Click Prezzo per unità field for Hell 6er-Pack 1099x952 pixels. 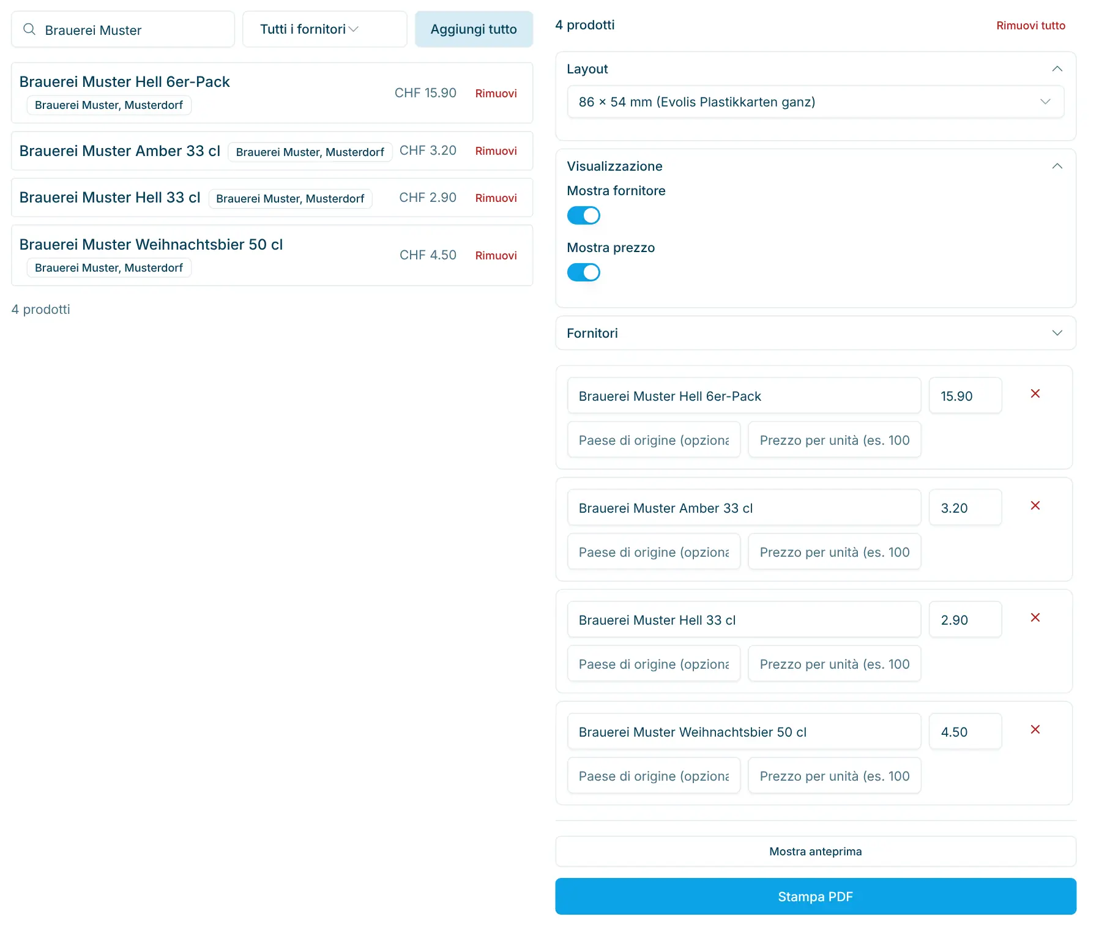click(x=834, y=440)
